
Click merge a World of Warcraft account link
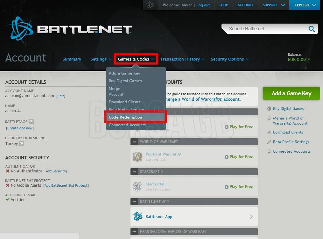(203, 99)
